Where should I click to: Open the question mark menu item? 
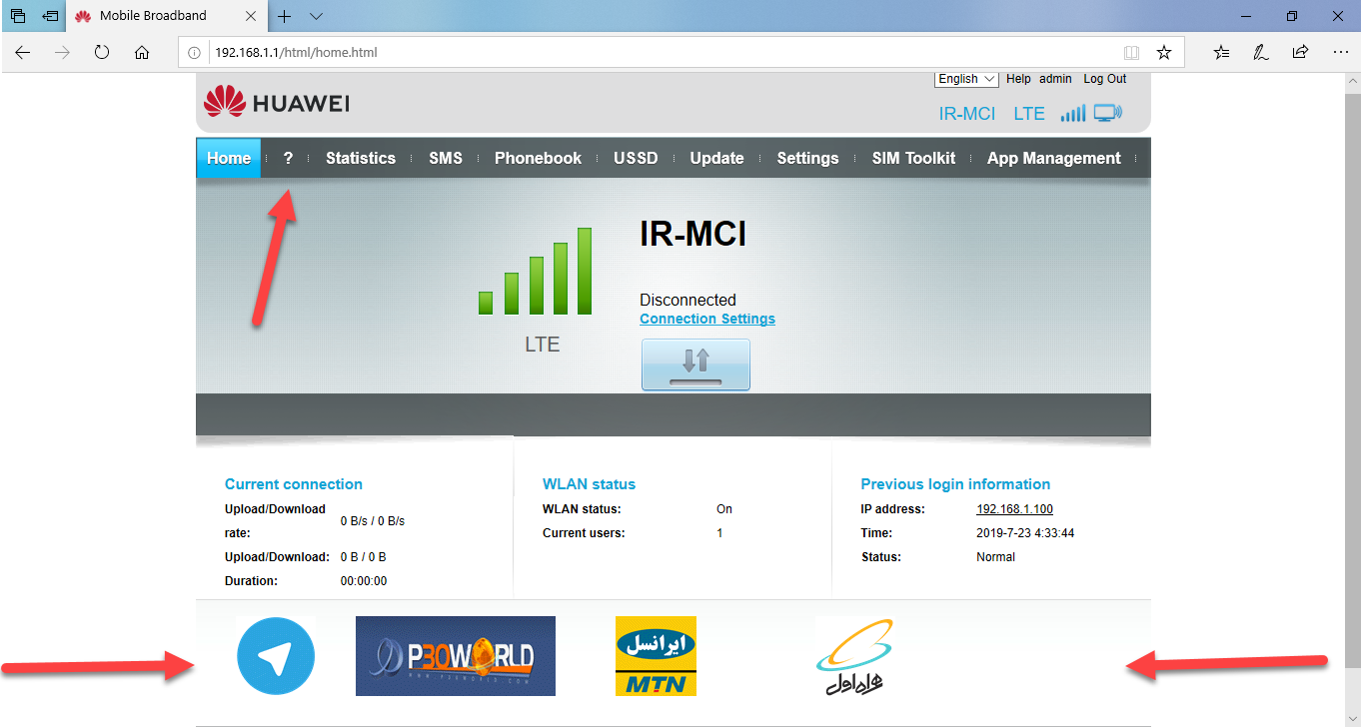coord(288,158)
